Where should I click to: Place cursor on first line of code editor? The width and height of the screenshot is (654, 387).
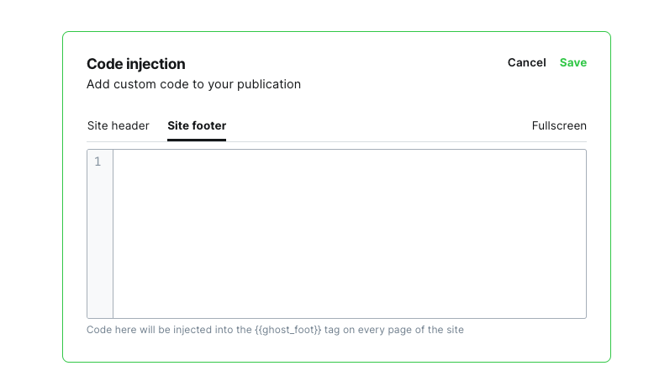point(350,162)
